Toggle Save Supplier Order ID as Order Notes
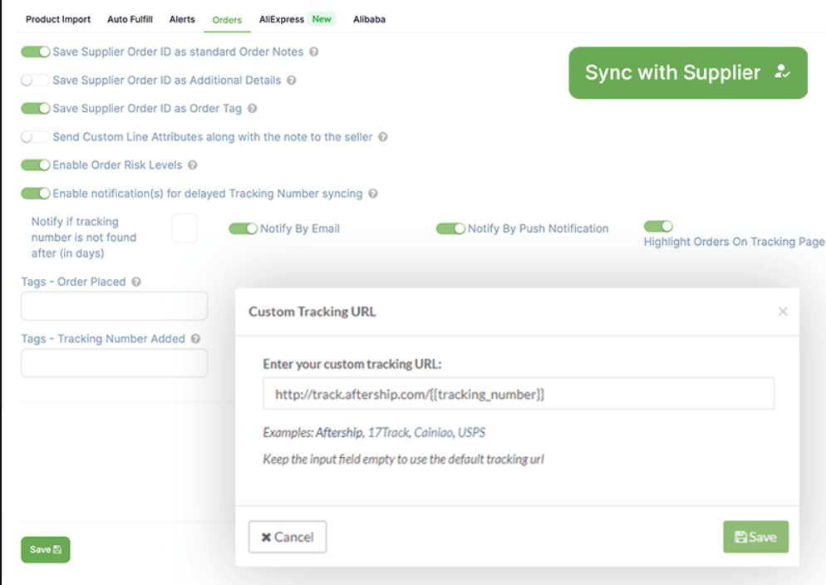This screenshot has height=585, width=826. (36, 52)
